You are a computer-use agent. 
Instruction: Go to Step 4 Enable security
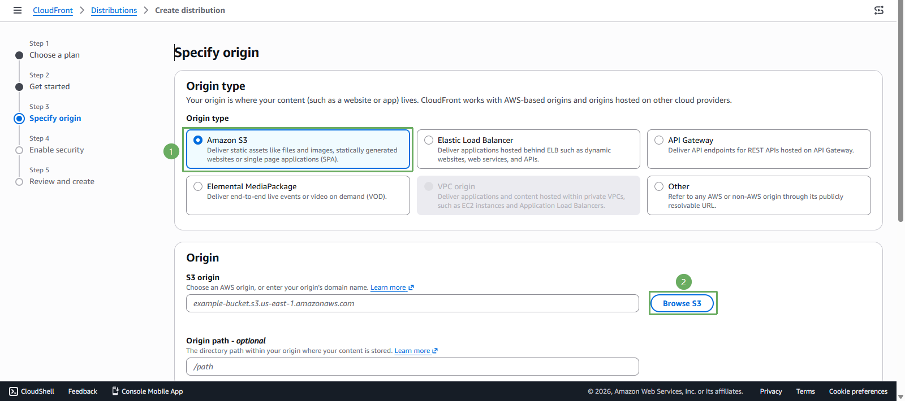(x=57, y=150)
